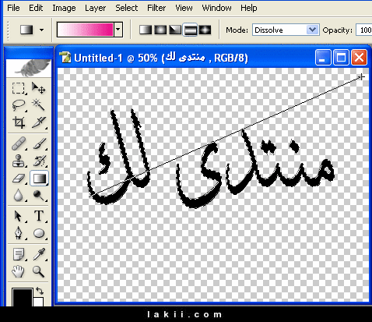Pick the Lasso tool
The height and width of the screenshot is (322, 372).
[19, 105]
